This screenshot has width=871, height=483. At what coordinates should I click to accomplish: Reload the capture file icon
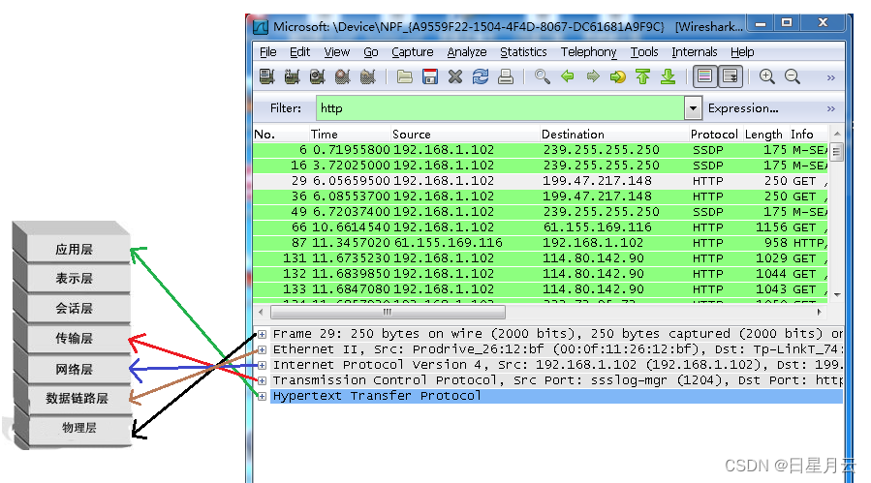pyautogui.click(x=481, y=76)
